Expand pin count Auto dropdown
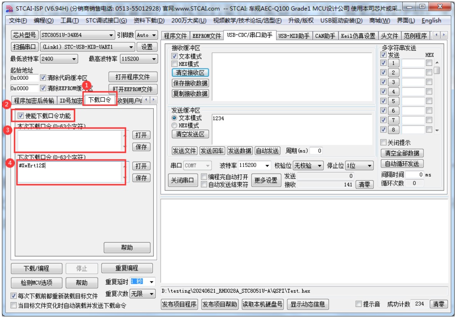This screenshot has width=455, height=318. pos(154,35)
